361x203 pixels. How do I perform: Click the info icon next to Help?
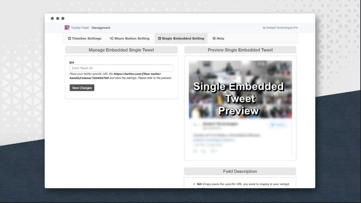click(x=214, y=38)
